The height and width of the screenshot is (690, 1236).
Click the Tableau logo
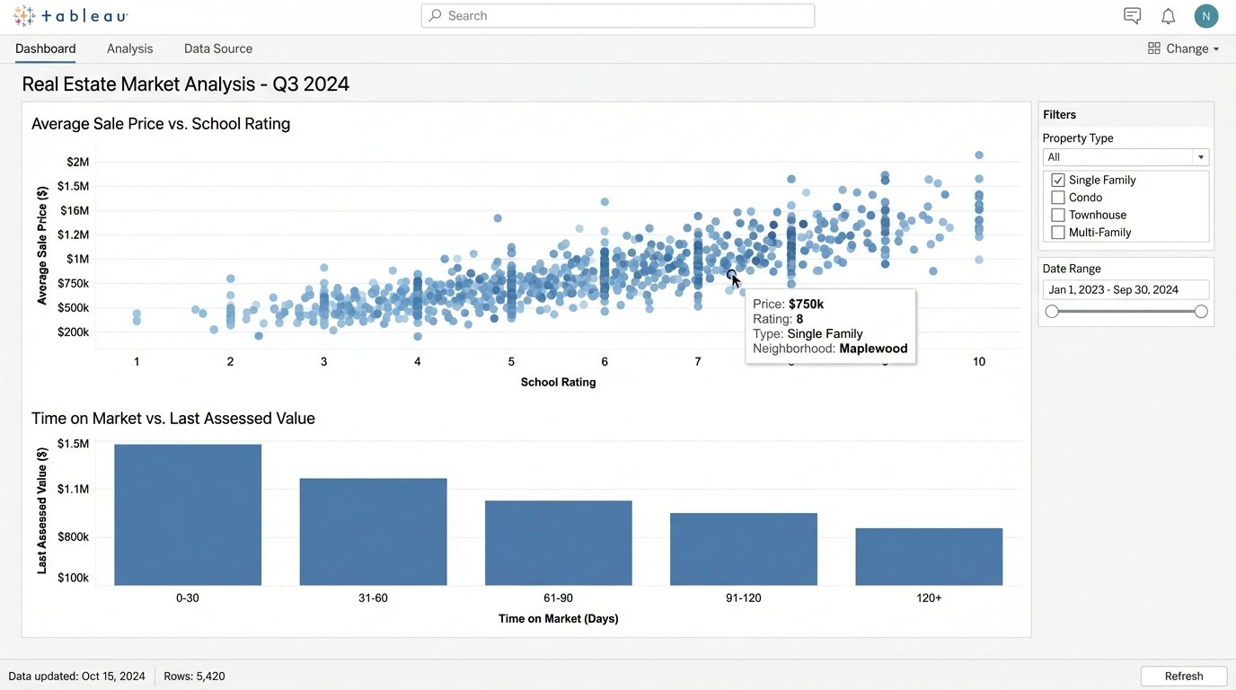(x=69, y=15)
